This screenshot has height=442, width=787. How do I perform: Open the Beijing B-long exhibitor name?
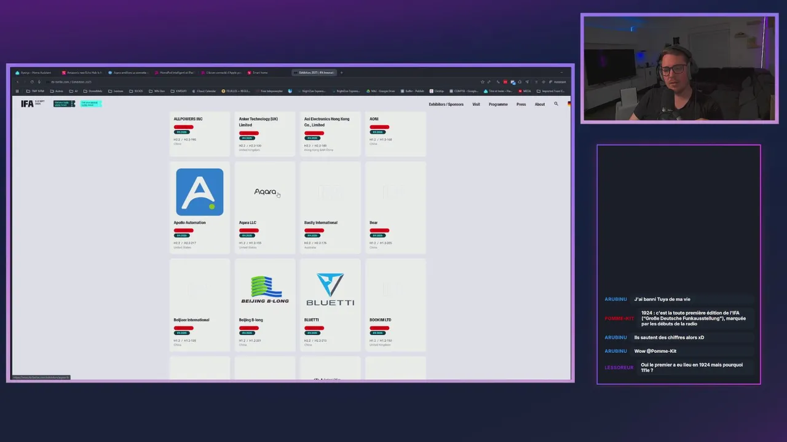251,320
